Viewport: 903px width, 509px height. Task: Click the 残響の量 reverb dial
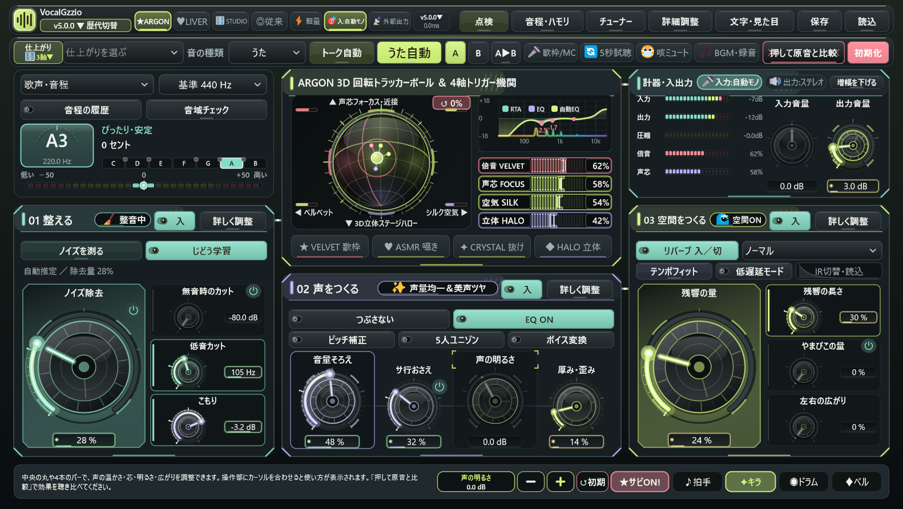699,367
